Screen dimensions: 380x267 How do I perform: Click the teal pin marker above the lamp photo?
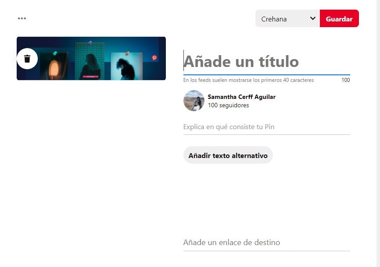click(x=54, y=53)
